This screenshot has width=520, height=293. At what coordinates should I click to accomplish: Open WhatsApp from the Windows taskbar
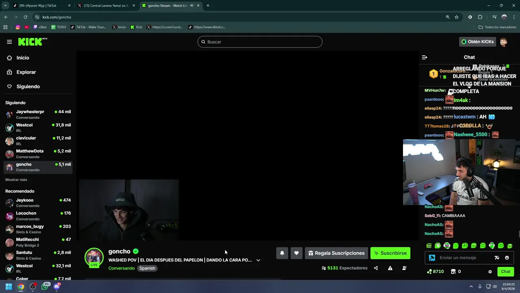(45, 286)
